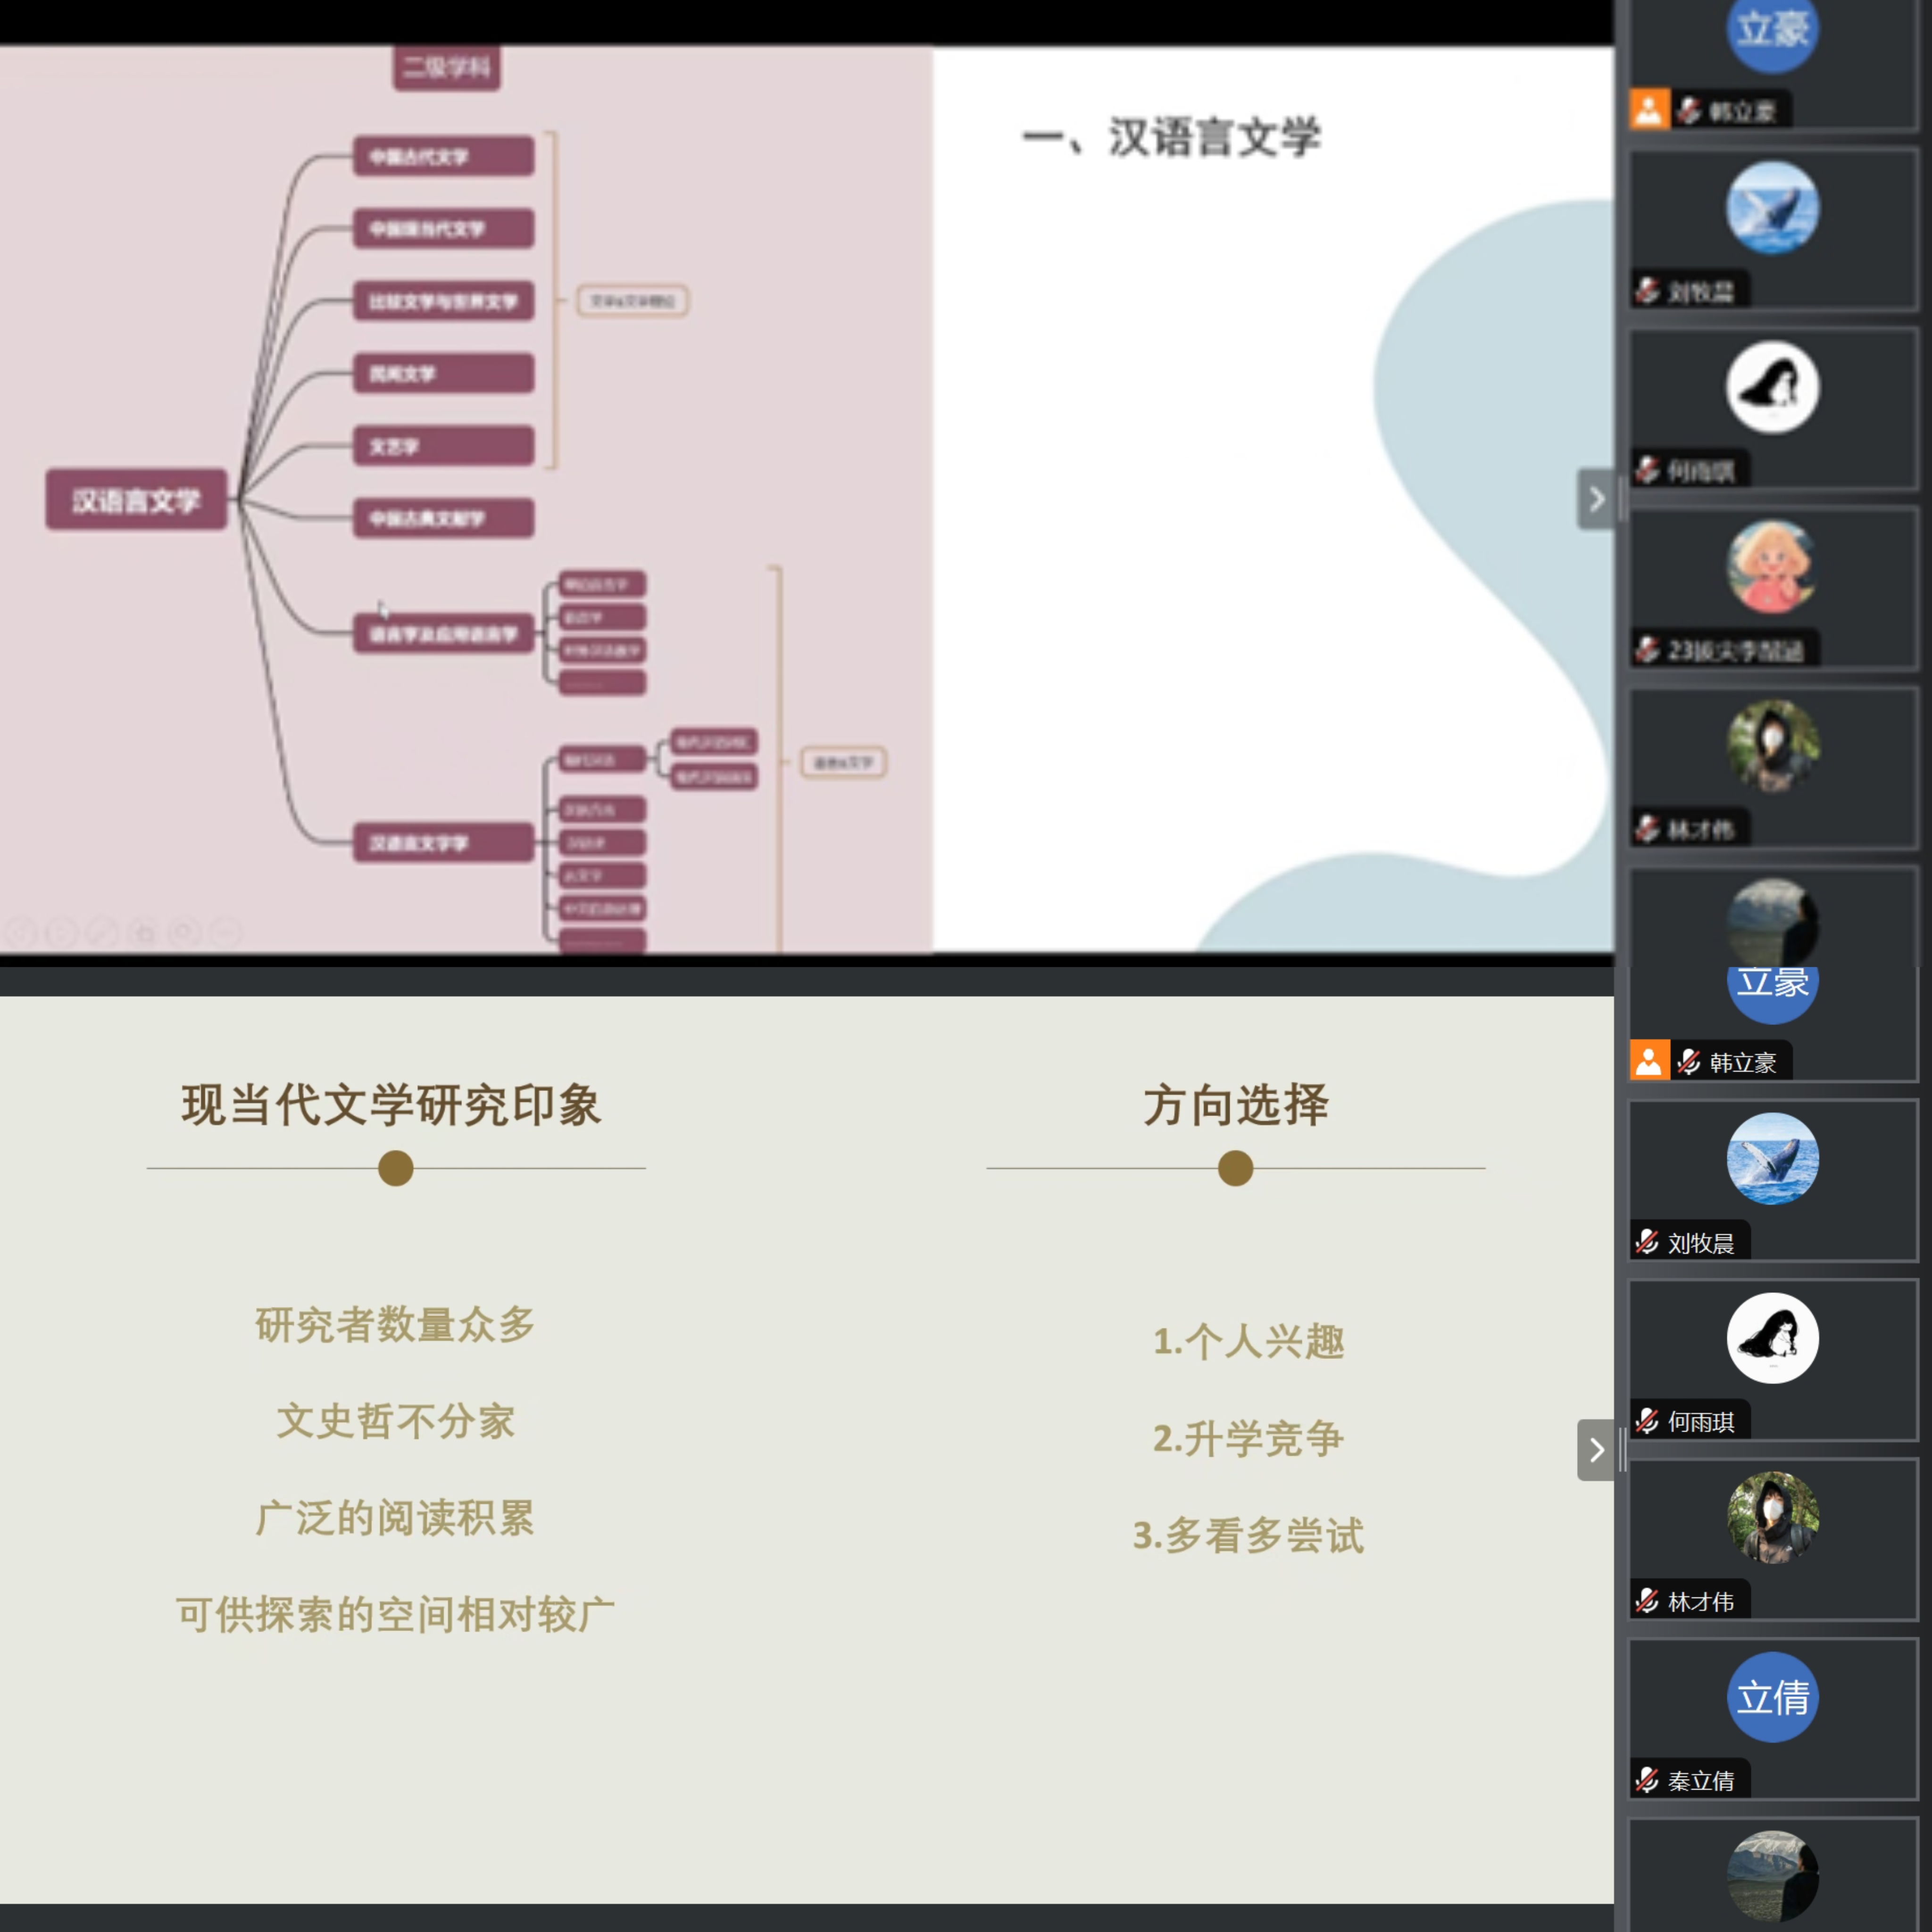The height and width of the screenshot is (1932, 1932).
Task: Click muted microphone icon beside 秦立倩
Action: click(x=1647, y=1780)
